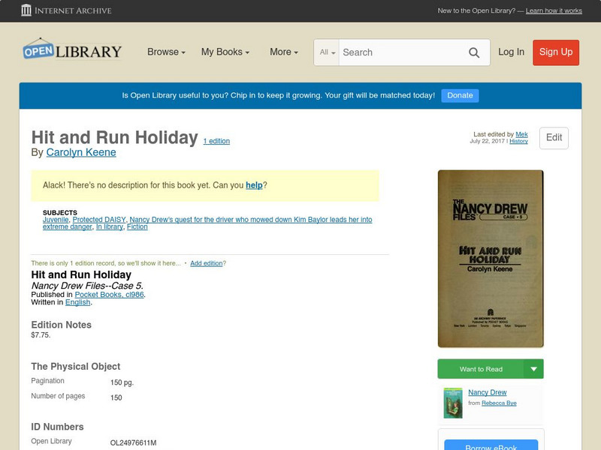Click the Nancy Drew list cover thumbnail
The width and height of the screenshot is (601, 450).
click(453, 403)
